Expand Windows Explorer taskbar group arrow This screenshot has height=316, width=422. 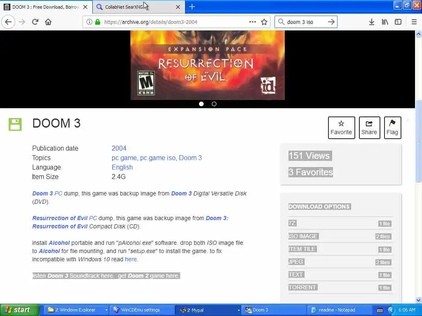[106, 310]
